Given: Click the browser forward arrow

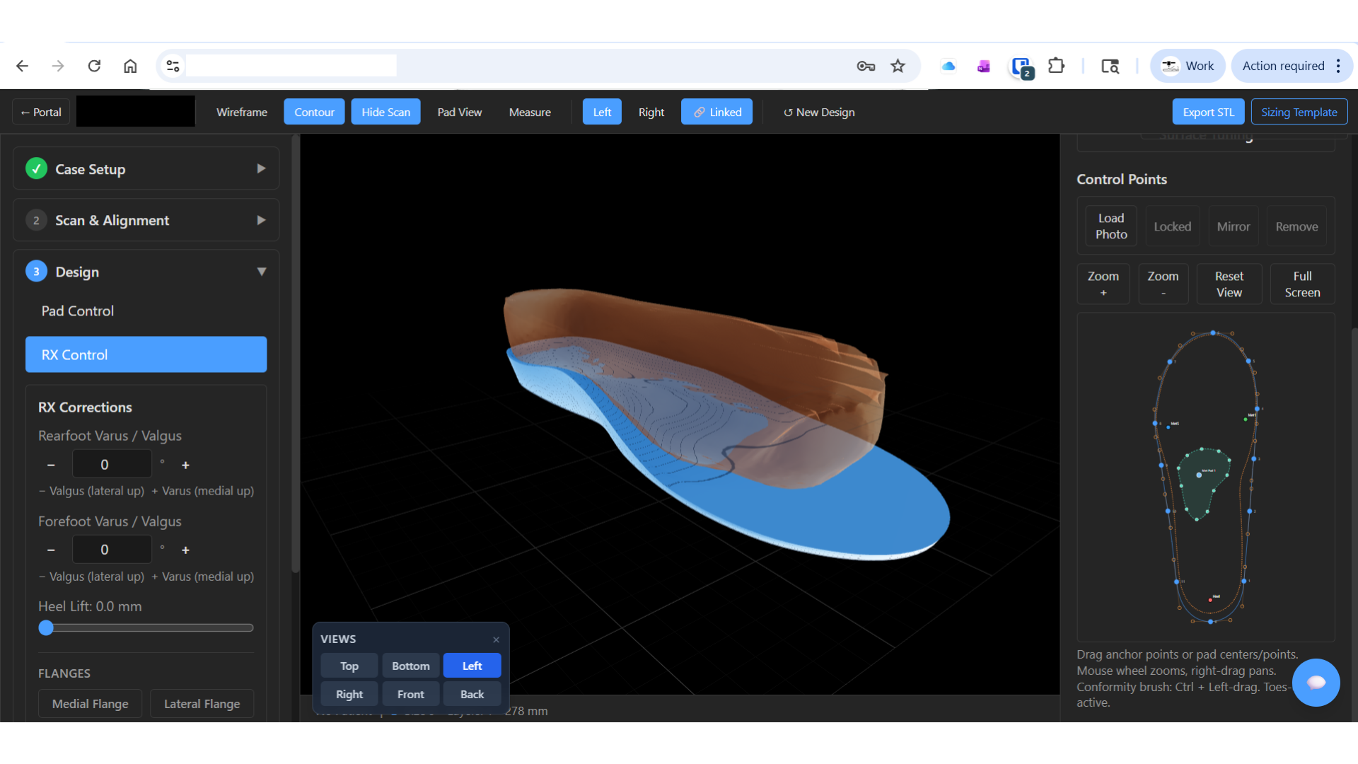Looking at the screenshot, I should tap(58, 66).
